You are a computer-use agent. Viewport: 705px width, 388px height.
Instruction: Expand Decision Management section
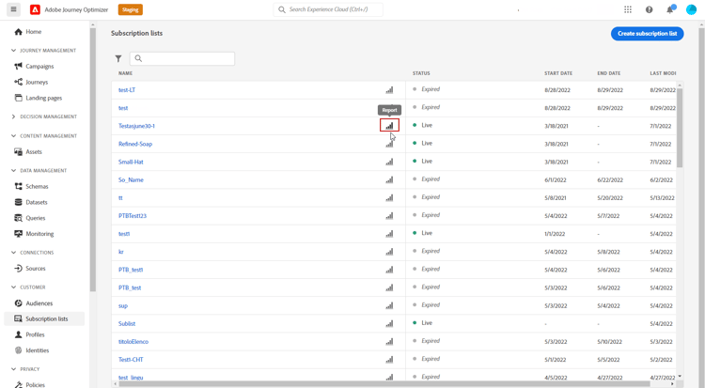(13, 116)
